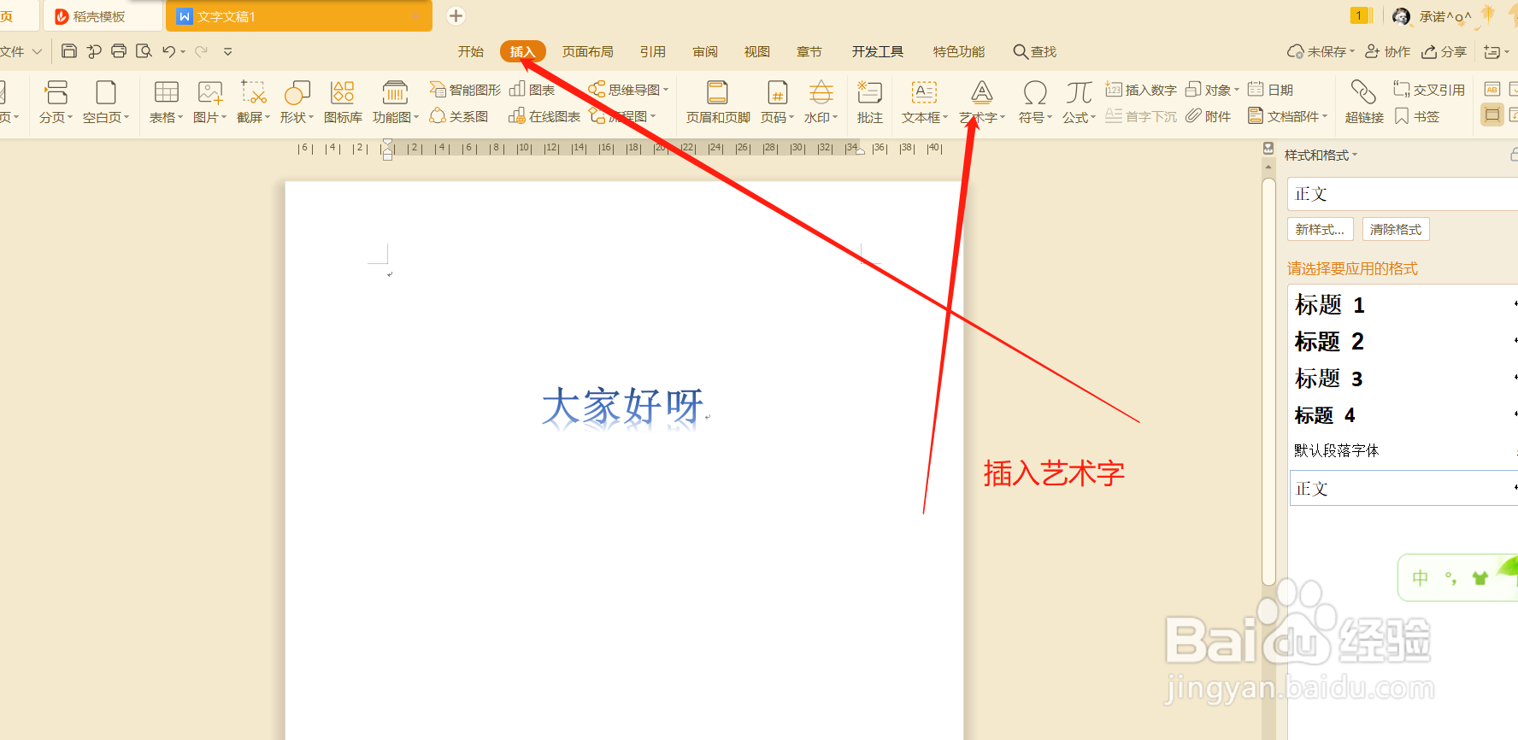Click the 大家好呀 word art text
The width and height of the screenshot is (1518, 740).
click(623, 406)
